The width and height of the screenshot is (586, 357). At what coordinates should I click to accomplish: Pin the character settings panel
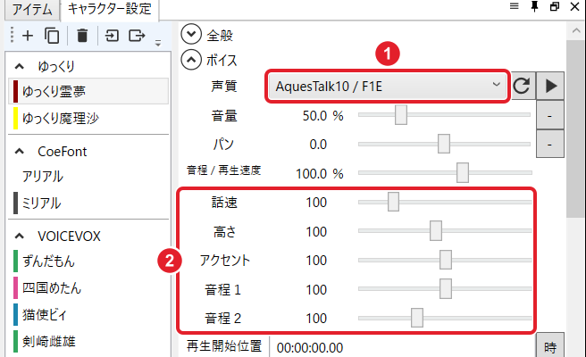pos(535,6)
